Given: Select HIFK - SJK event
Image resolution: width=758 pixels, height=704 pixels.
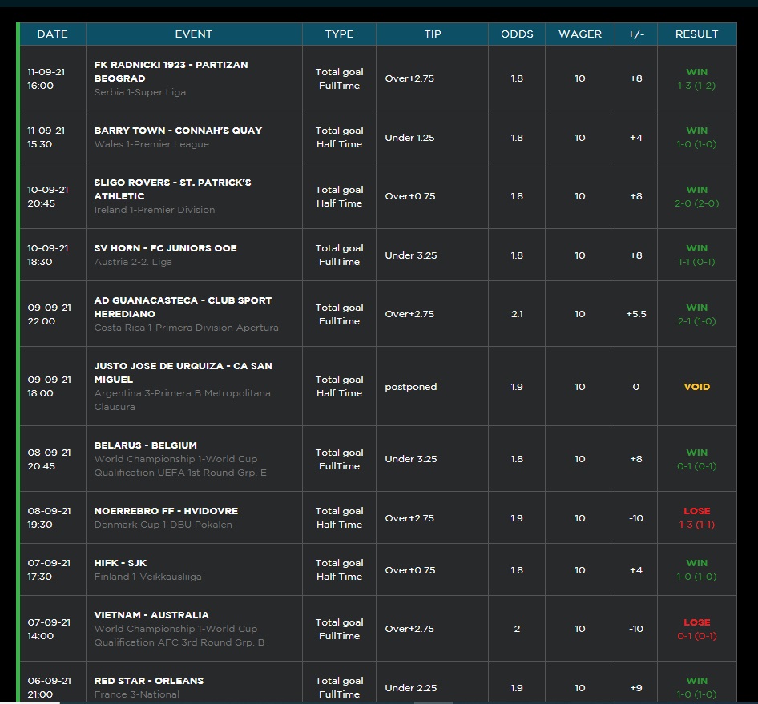Looking at the screenshot, I should (x=120, y=563).
